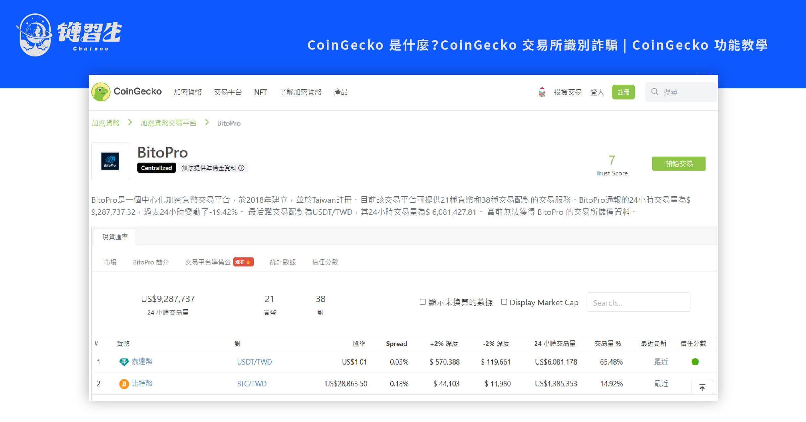This screenshot has width=806, height=422.
Task: Sort by the 信任分數 column header
Action: 693,344
